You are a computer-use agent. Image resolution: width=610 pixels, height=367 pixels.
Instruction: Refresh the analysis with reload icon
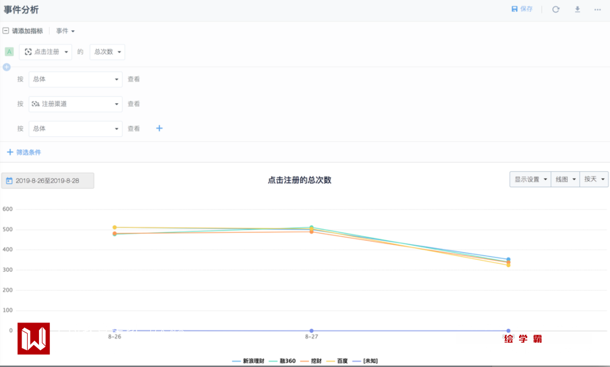coord(556,10)
